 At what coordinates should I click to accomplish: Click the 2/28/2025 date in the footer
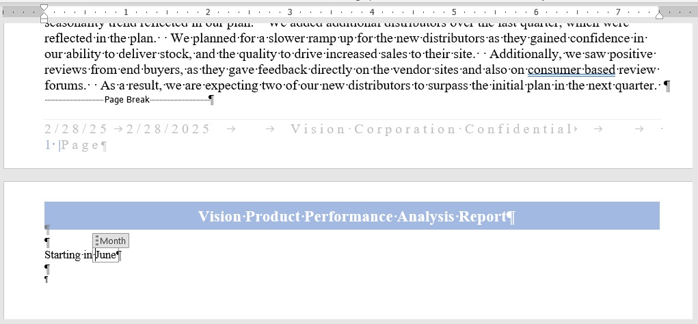click(x=167, y=129)
